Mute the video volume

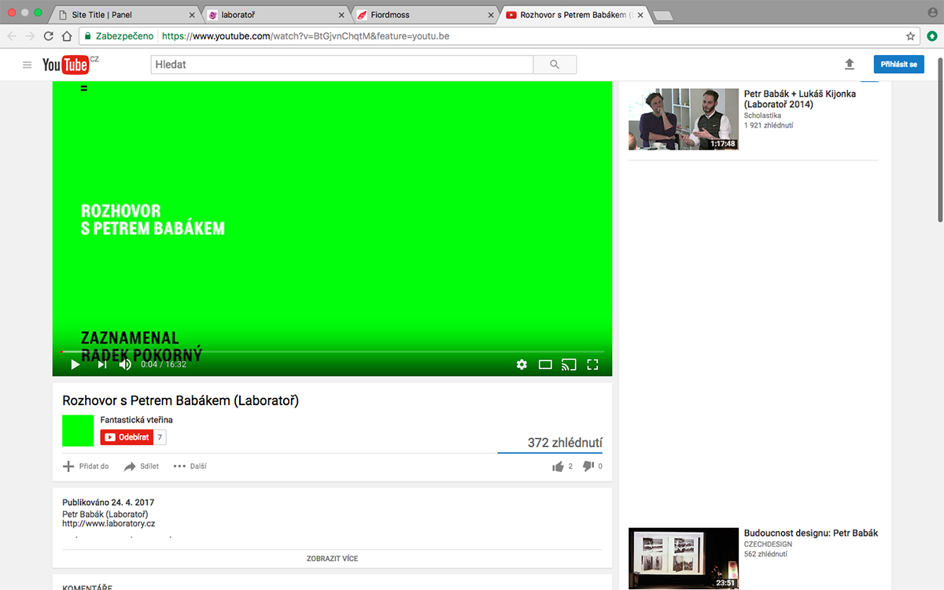coord(125,364)
